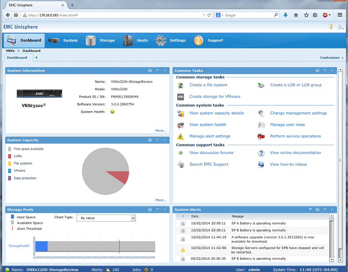Click the Create storage for VMware icon
Viewport: 348px width, 272px height.
pos(181,97)
